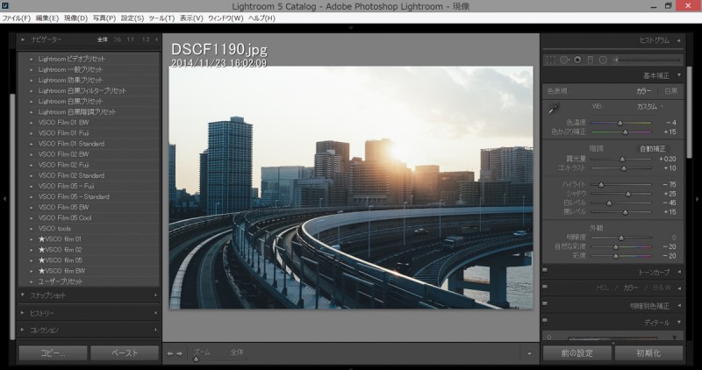
Task: Toggle the ディテール panel switch
Action: click(545, 322)
